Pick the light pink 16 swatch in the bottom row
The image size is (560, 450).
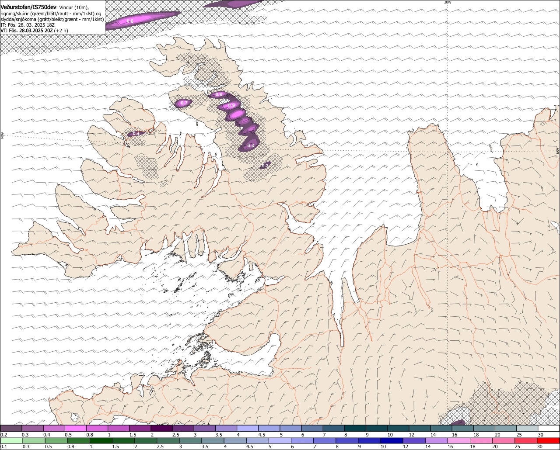click(x=458, y=440)
